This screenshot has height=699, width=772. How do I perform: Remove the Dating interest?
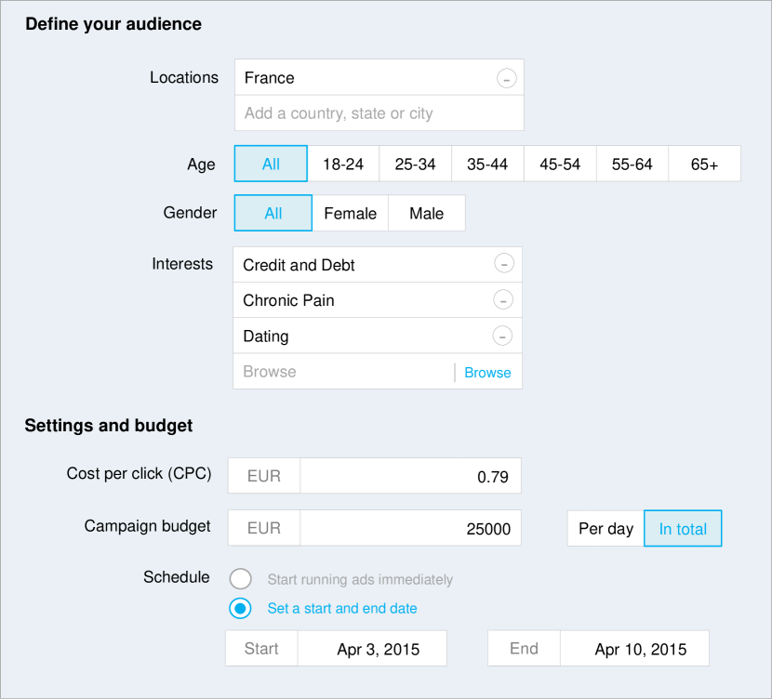click(x=502, y=336)
